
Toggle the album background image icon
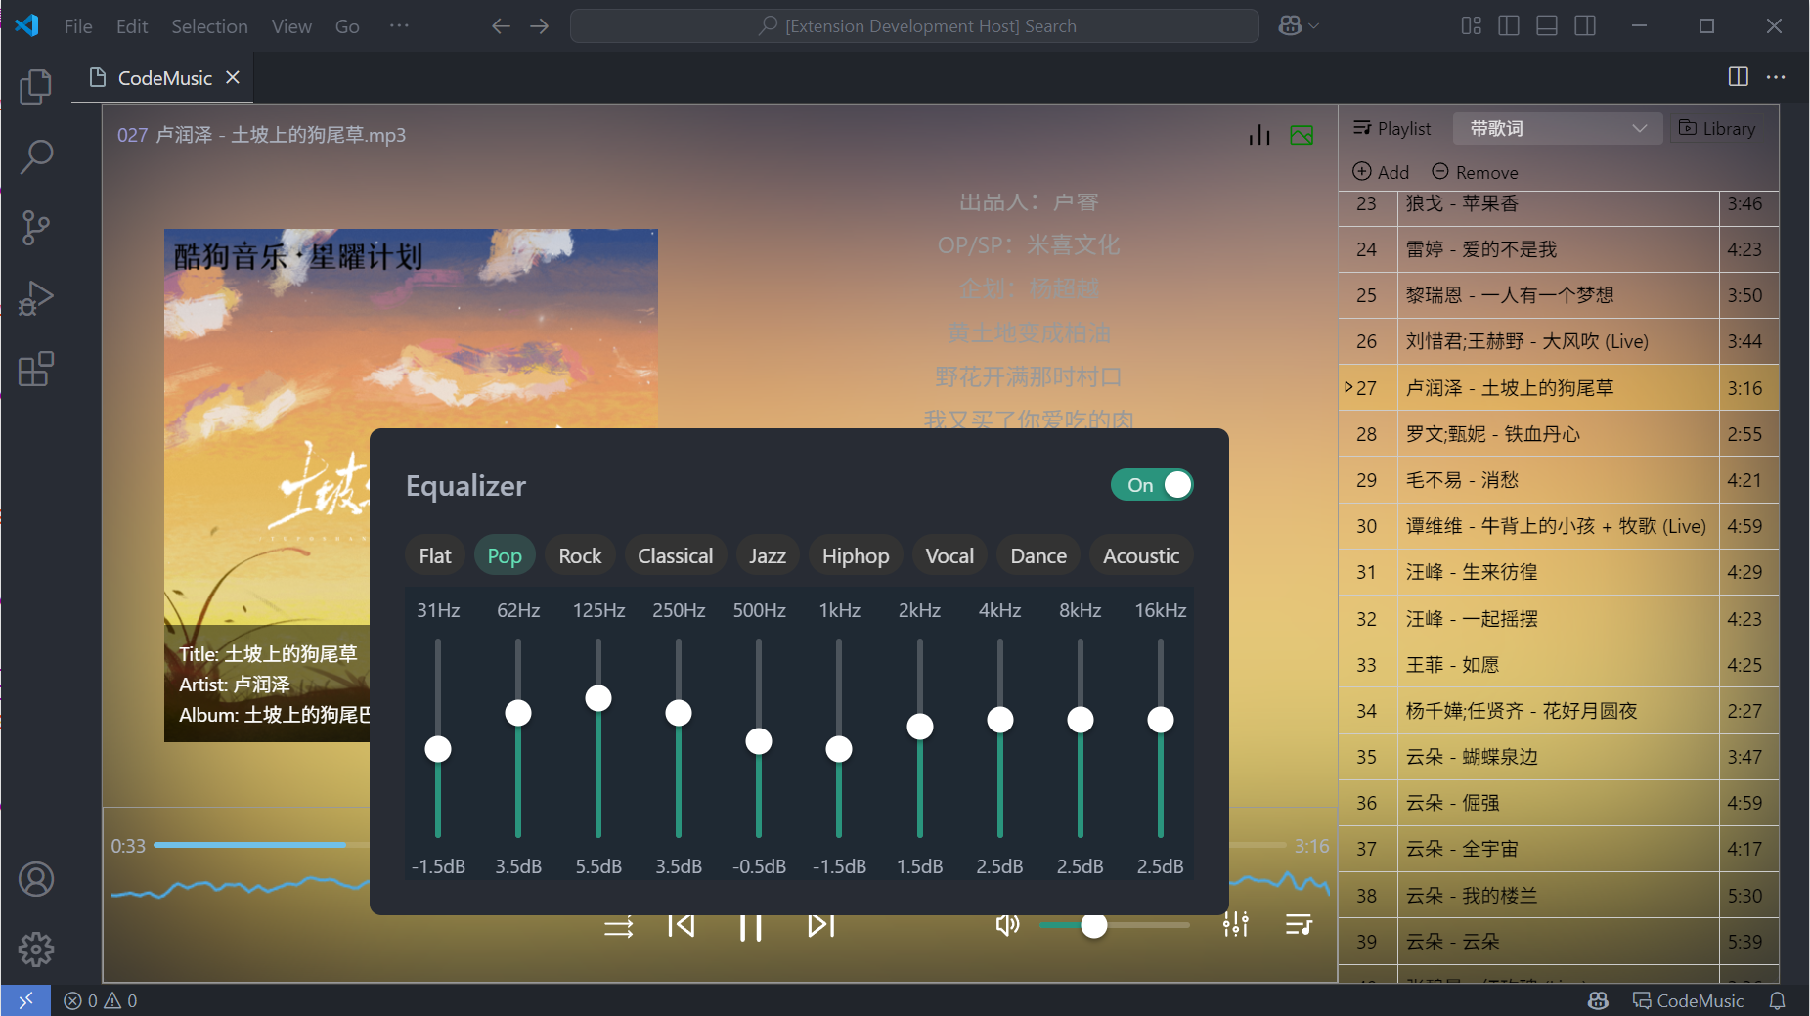click(x=1302, y=135)
